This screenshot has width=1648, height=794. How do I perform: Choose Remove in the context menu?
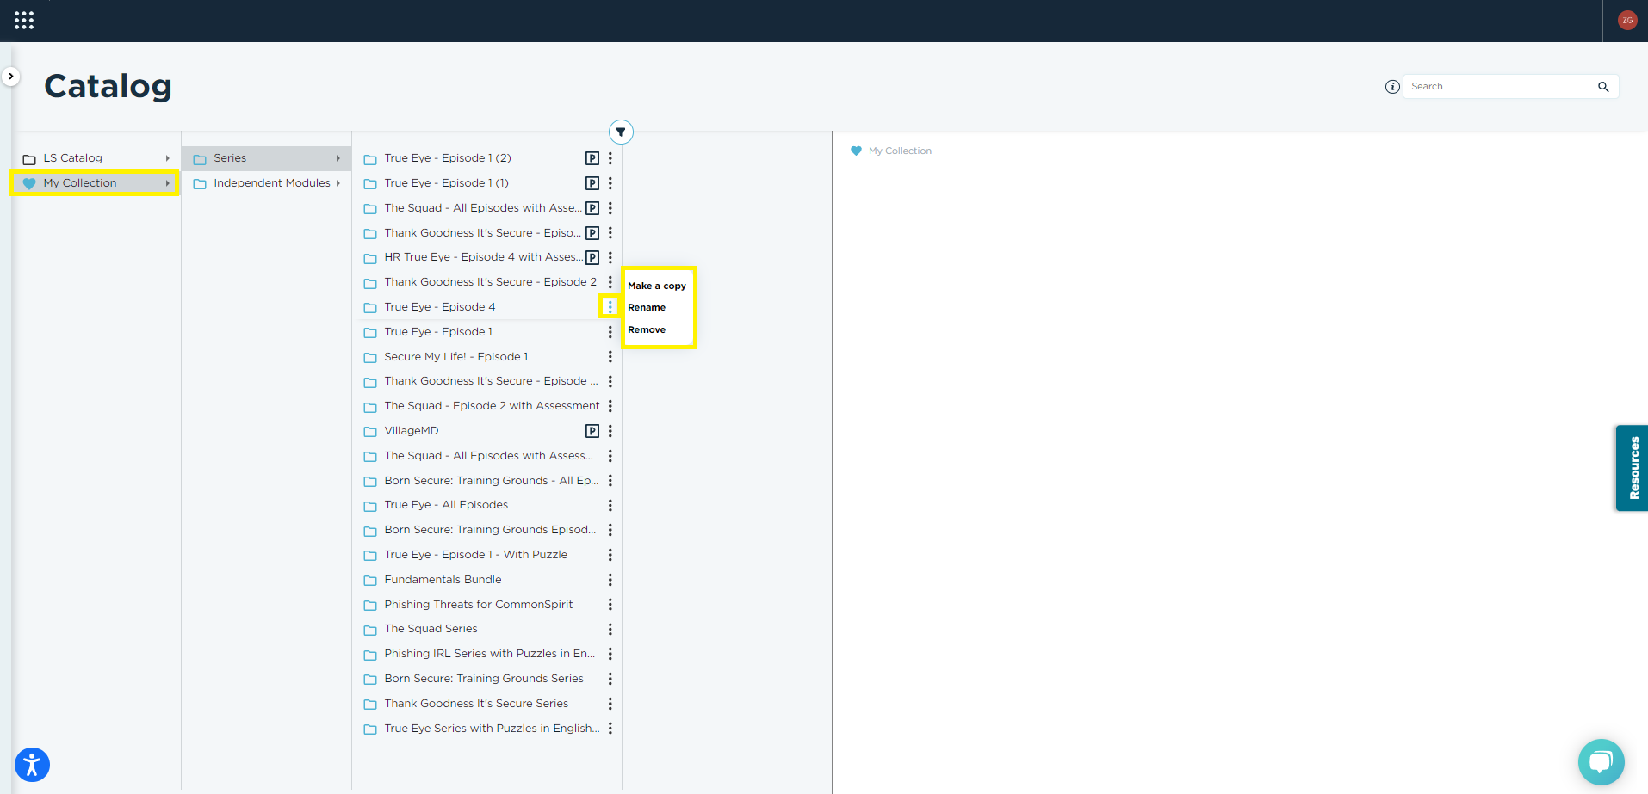tap(647, 329)
